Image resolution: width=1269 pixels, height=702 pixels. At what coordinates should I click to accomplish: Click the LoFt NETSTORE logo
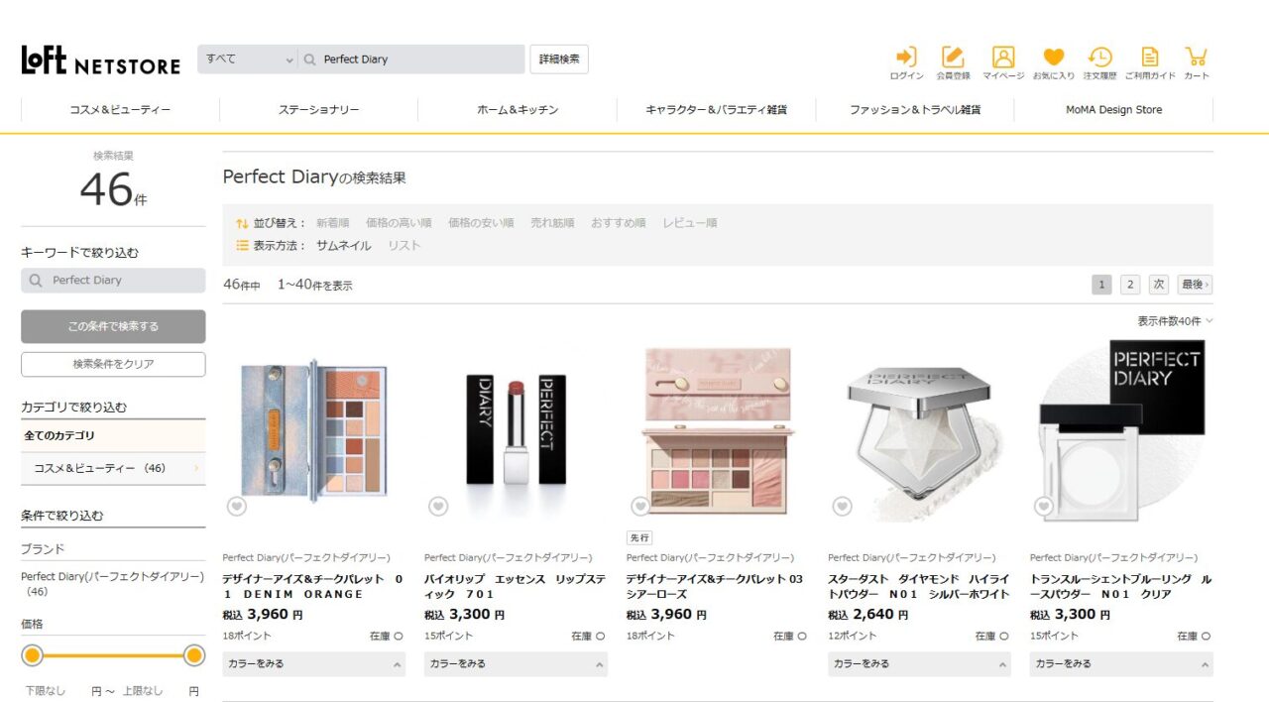point(101,60)
